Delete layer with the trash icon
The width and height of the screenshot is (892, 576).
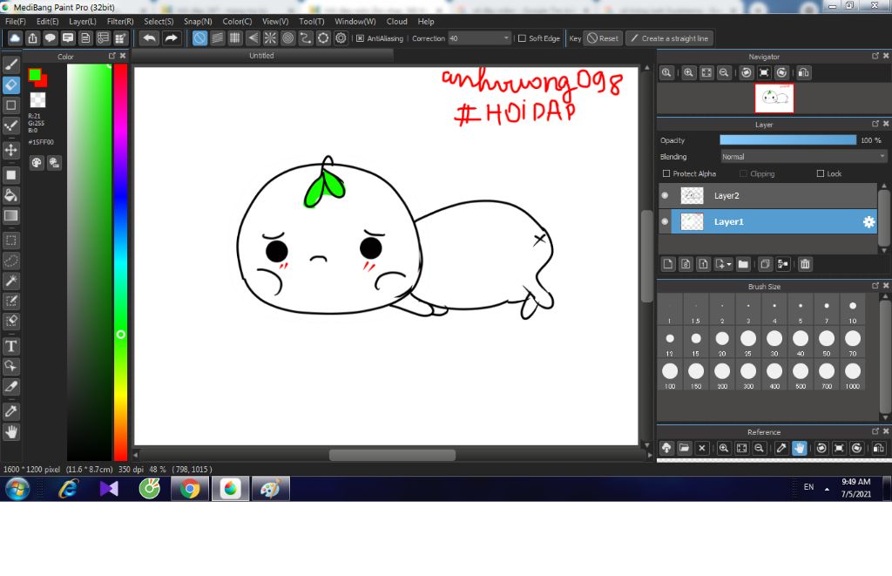click(805, 264)
